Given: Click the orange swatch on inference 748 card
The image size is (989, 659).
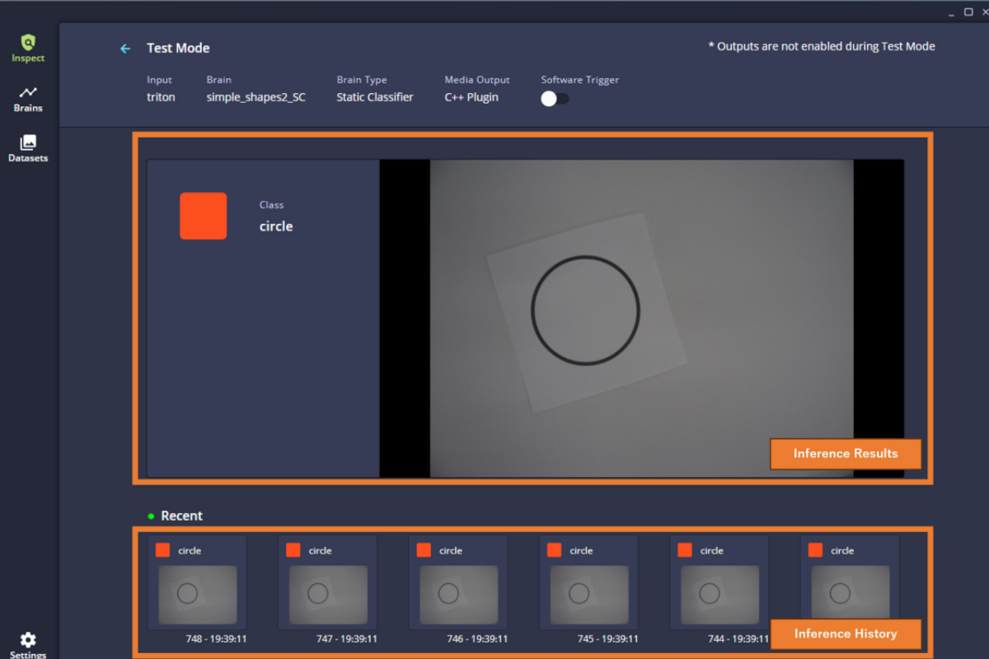Looking at the screenshot, I should pos(162,550).
